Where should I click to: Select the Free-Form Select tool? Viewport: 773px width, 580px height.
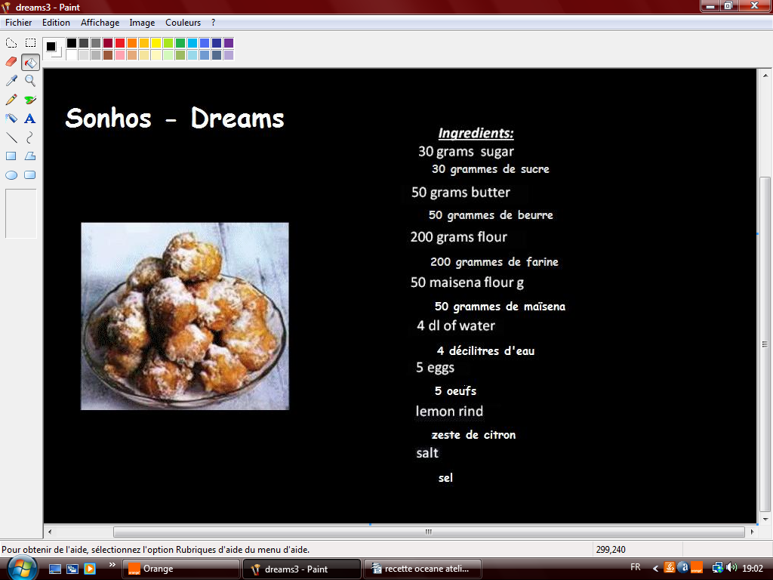pos(11,43)
